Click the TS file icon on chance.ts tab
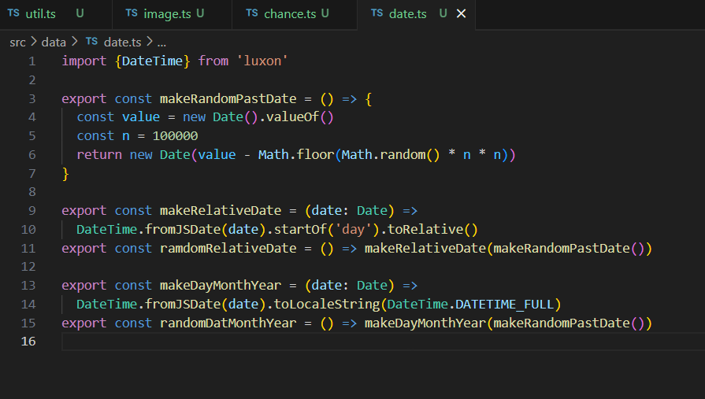The width and height of the screenshot is (705, 399). [252, 13]
